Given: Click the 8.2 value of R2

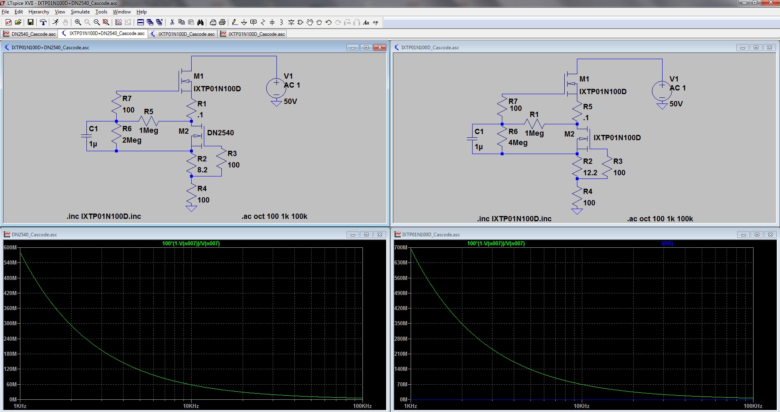Looking at the screenshot, I should 202,170.
